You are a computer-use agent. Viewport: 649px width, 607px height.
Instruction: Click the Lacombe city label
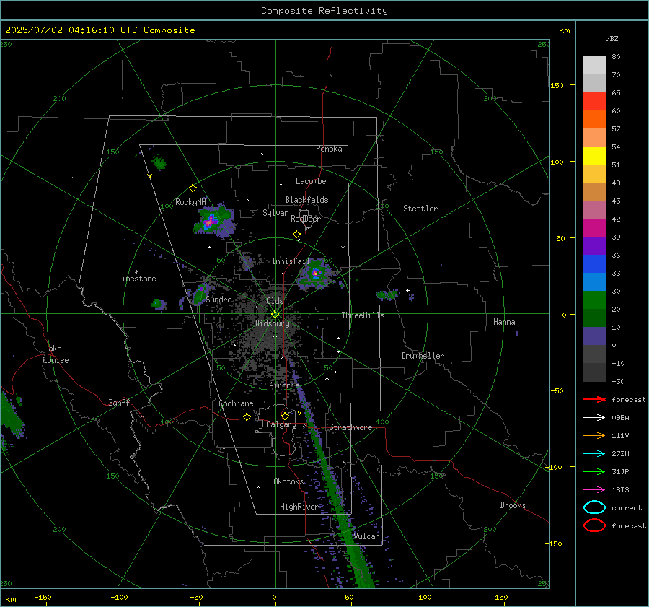pyautogui.click(x=311, y=181)
